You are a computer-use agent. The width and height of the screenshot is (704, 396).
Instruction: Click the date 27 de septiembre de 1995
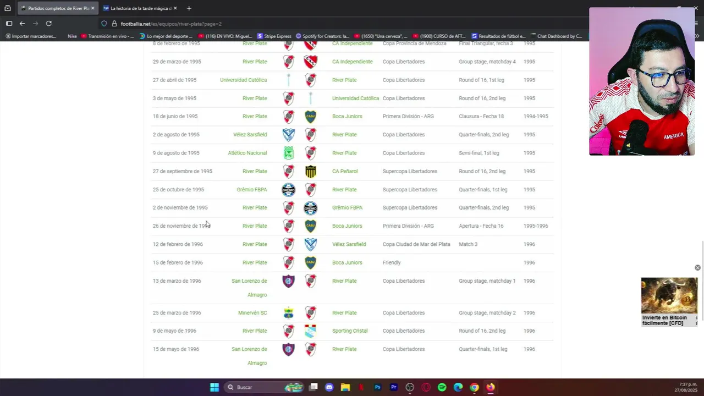point(183,171)
